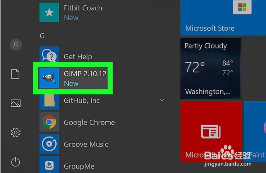Click the GitHub, Inc folder icon
The height and width of the screenshot is (173, 266).
pyautogui.click(x=49, y=101)
